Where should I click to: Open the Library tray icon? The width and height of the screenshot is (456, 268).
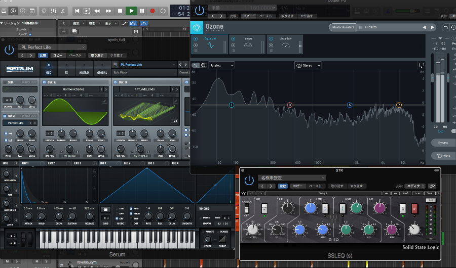pyautogui.click(x=4, y=11)
